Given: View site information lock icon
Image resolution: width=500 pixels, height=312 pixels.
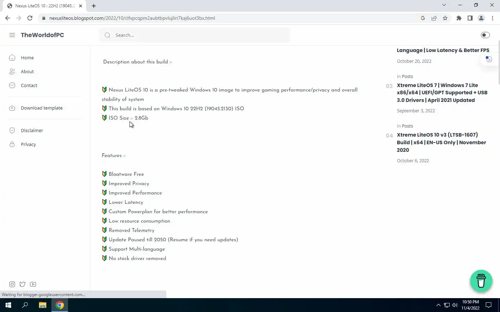Looking at the screenshot, I should click(x=43, y=18).
